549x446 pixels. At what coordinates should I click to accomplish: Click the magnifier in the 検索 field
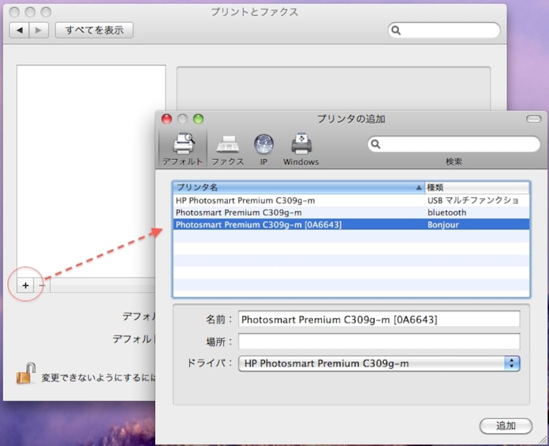376,145
